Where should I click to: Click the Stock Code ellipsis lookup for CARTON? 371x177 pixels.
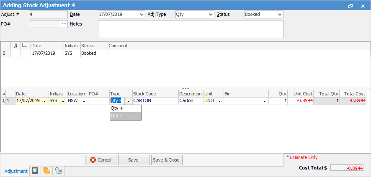(175, 101)
